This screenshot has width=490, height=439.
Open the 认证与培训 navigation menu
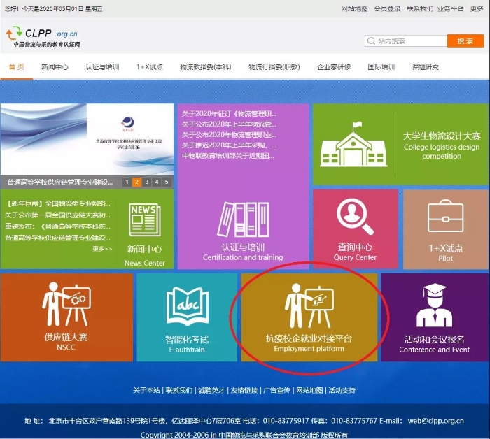coord(102,67)
